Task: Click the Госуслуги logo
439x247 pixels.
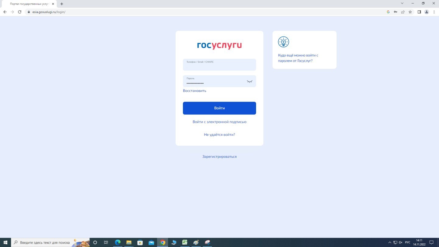Action: [219, 45]
